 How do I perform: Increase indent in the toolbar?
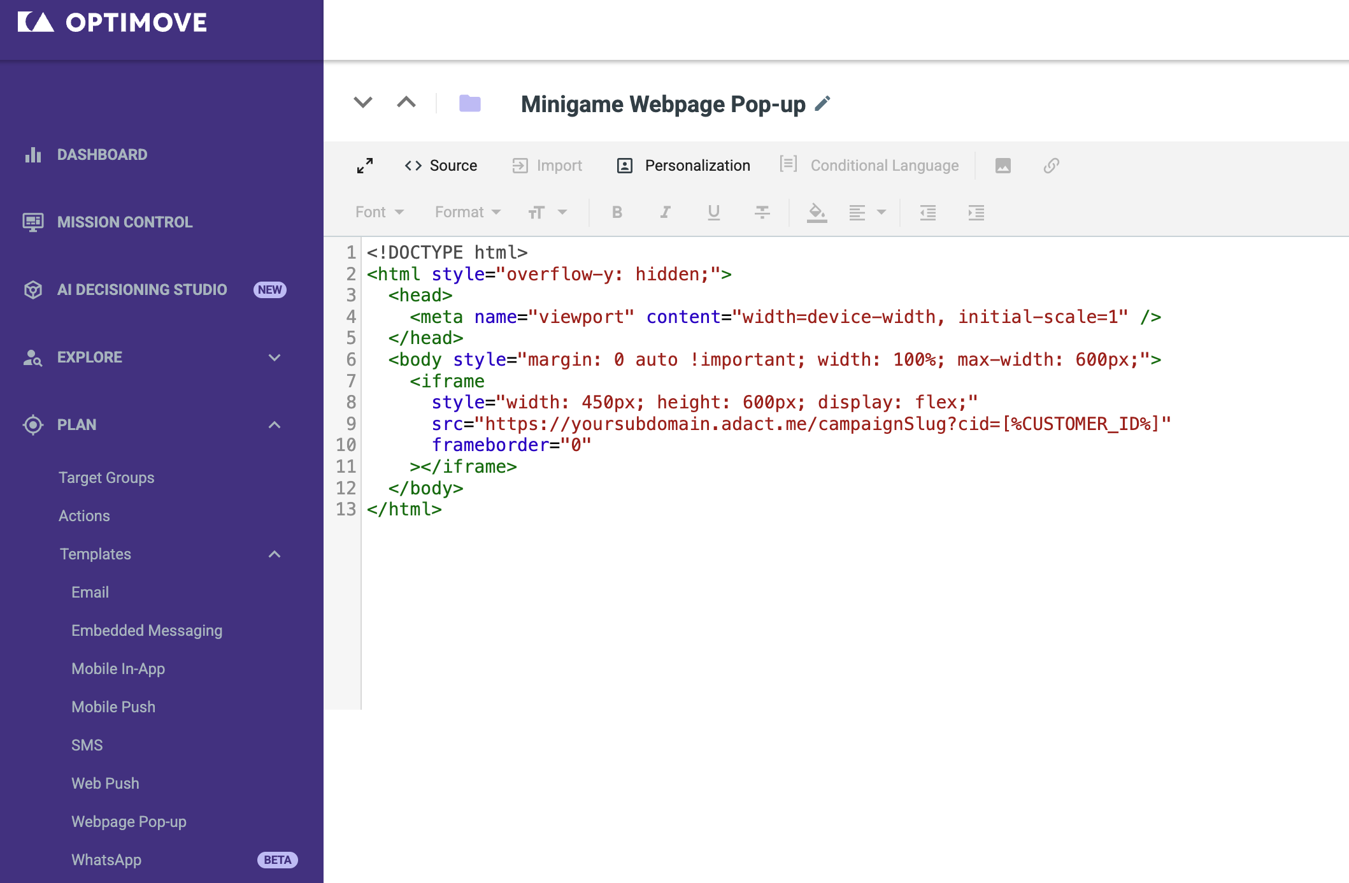click(x=976, y=212)
